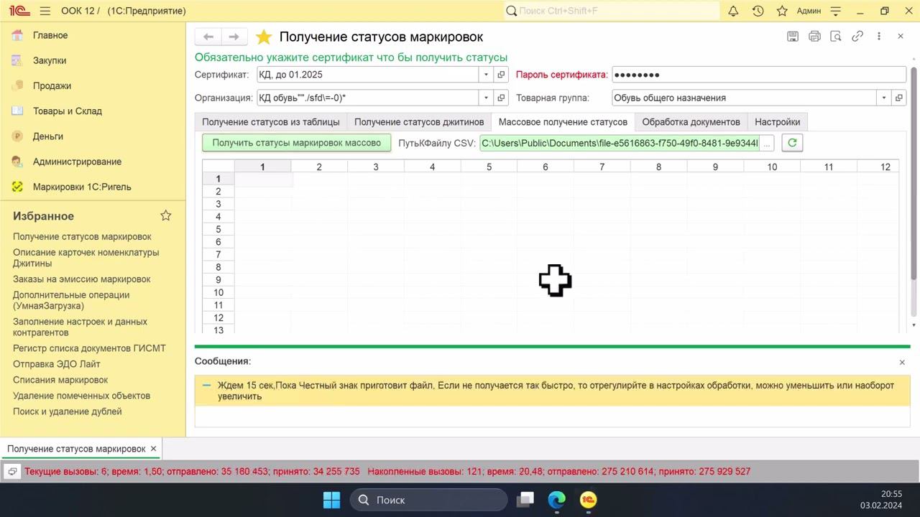Open the Администрирование section
The width and height of the screenshot is (920, 517).
coord(77,162)
